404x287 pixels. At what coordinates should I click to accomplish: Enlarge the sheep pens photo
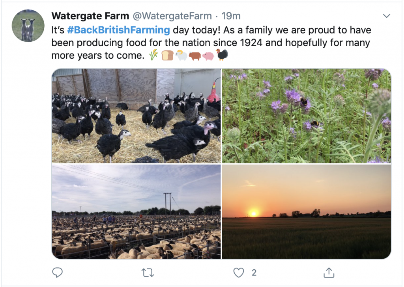136,211
